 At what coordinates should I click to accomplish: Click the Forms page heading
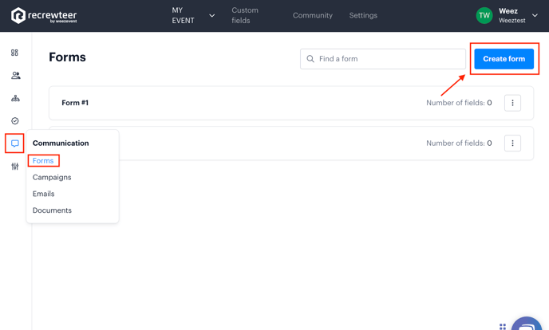pyautogui.click(x=67, y=57)
